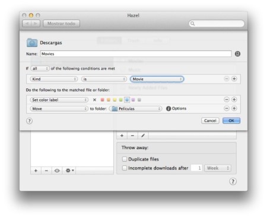Click the forward navigation arrow in toolbar
The width and height of the screenshot is (267, 218).
tap(36, 24)
